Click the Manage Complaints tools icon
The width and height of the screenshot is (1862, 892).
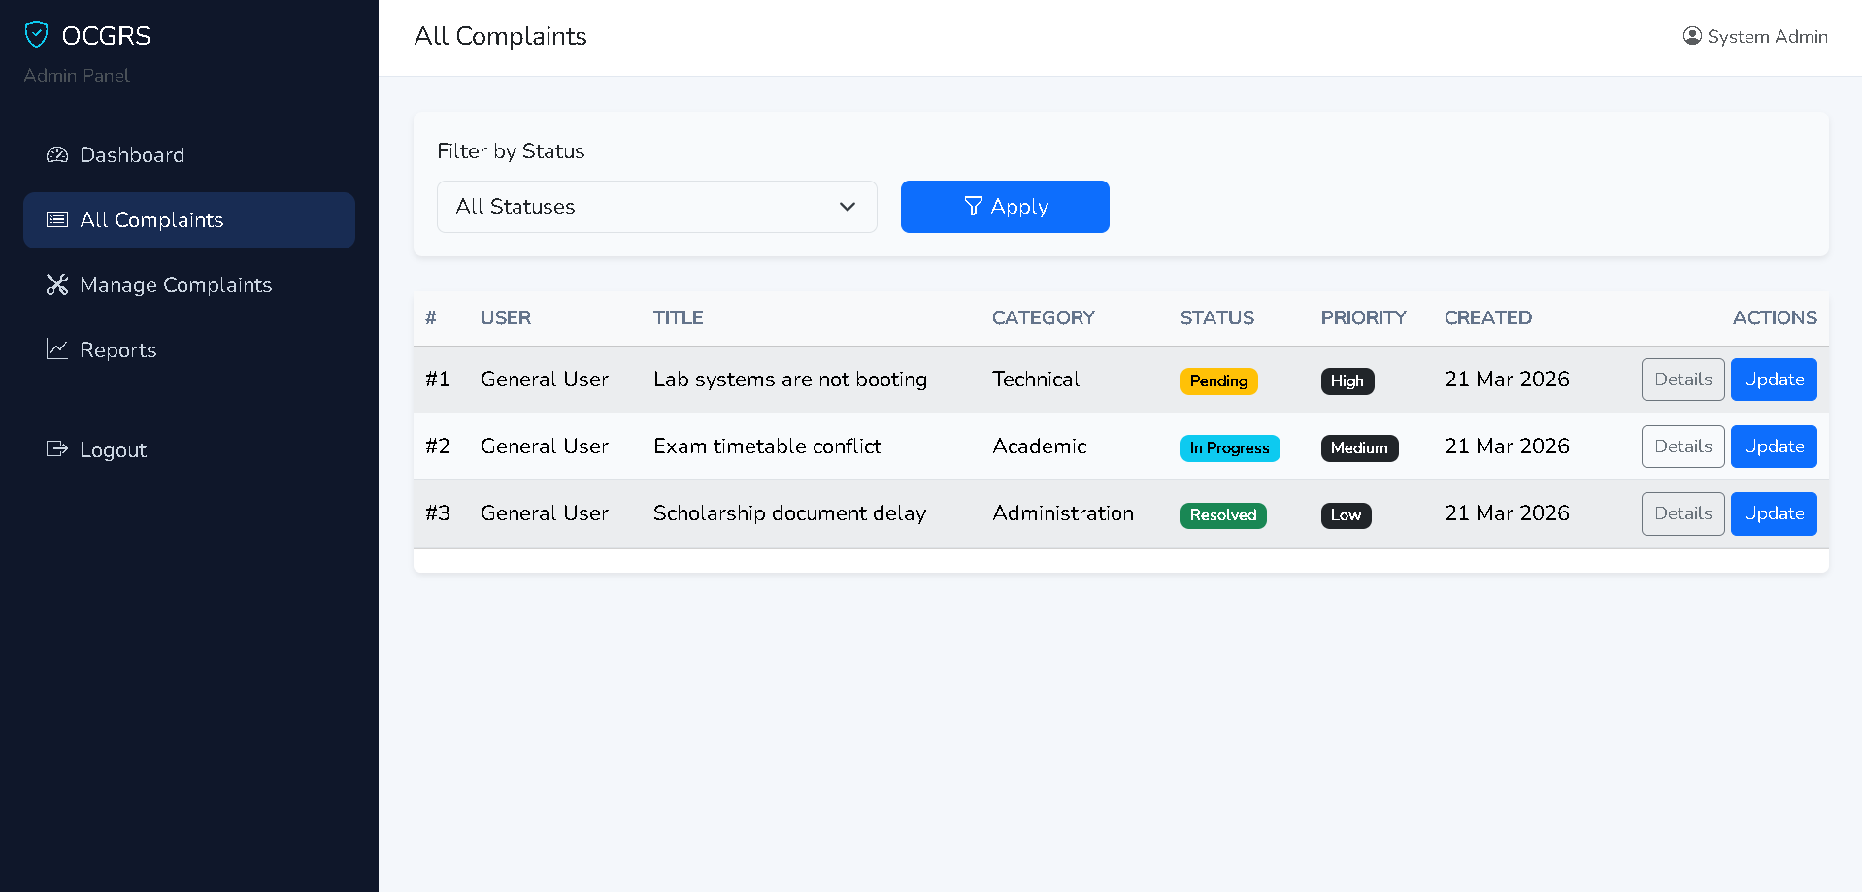click(x=57, y=284)
